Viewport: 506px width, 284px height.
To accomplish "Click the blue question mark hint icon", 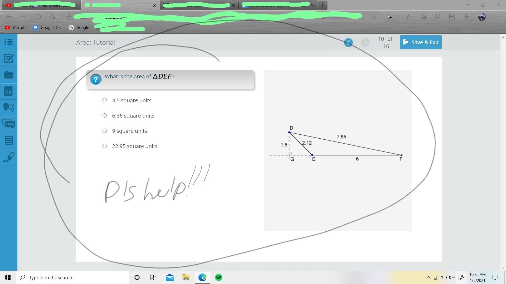I will click(96, 79).
